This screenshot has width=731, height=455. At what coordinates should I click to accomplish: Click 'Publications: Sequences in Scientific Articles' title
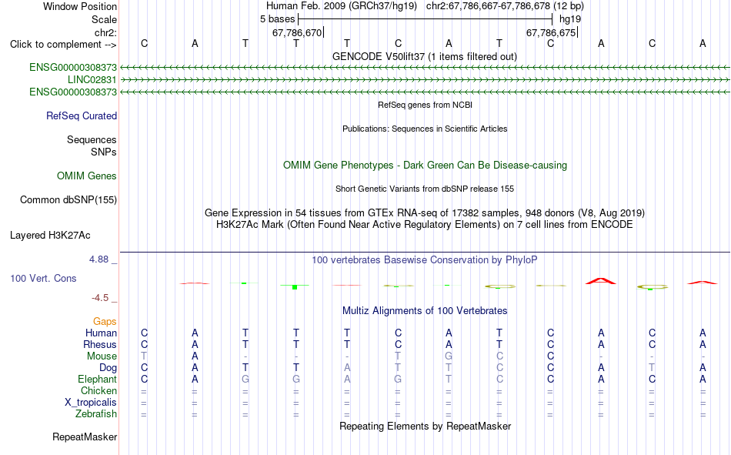click(425, 129)
